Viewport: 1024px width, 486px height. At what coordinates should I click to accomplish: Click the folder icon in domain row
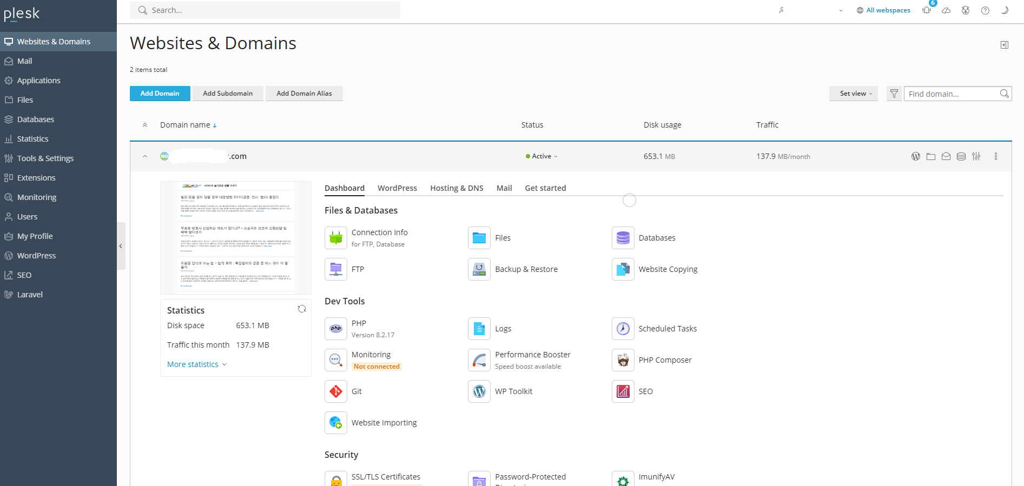coord(931,156)
